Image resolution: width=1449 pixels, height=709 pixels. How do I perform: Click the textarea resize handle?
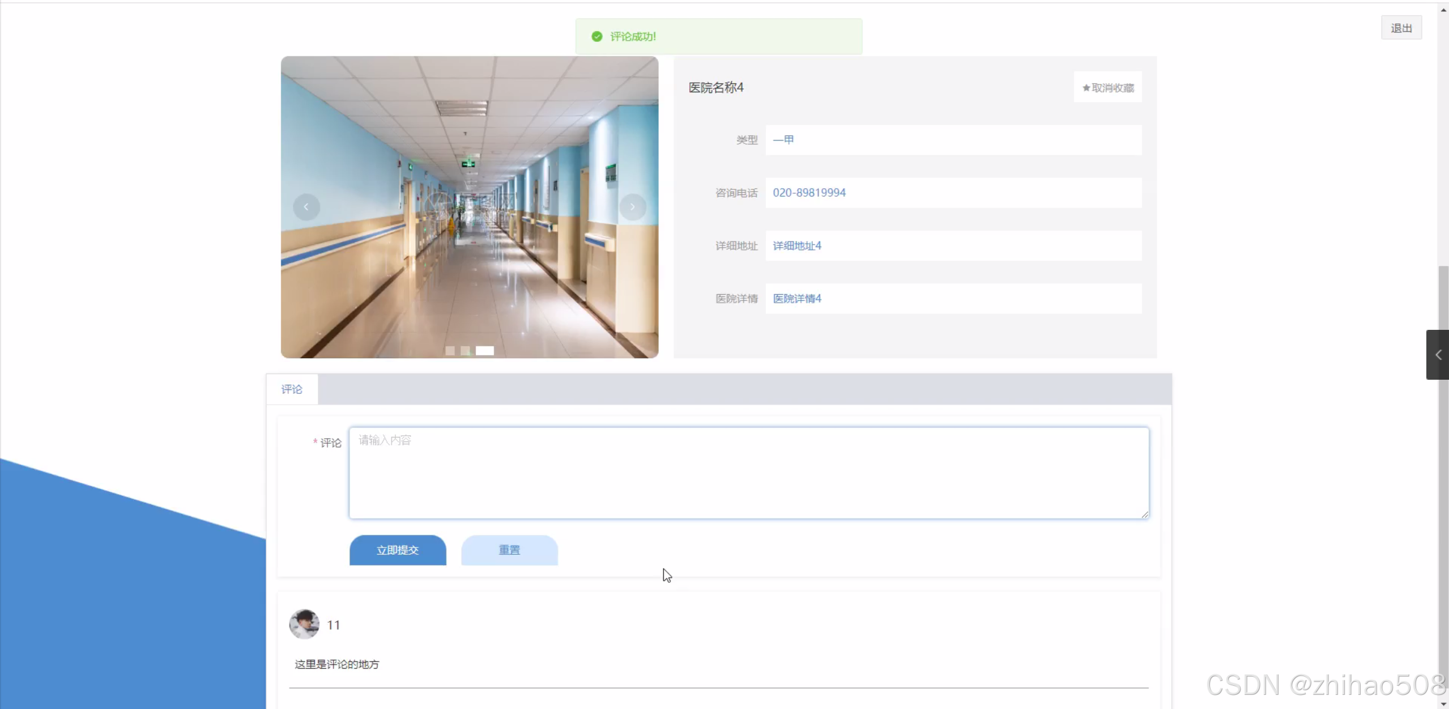coord(1145,515)
